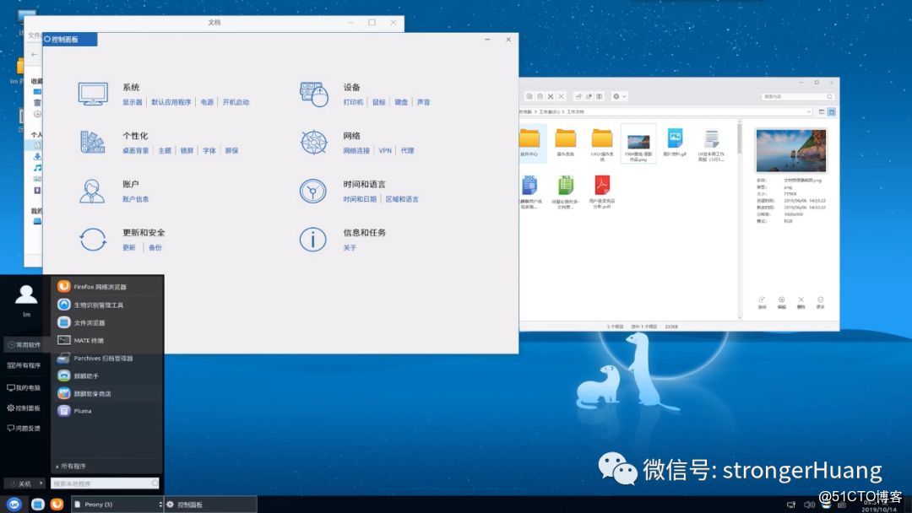The image size is (912, 513).
Task: Launch Firefox 网络浏览器 from start menu
Action: click(107, 286)
